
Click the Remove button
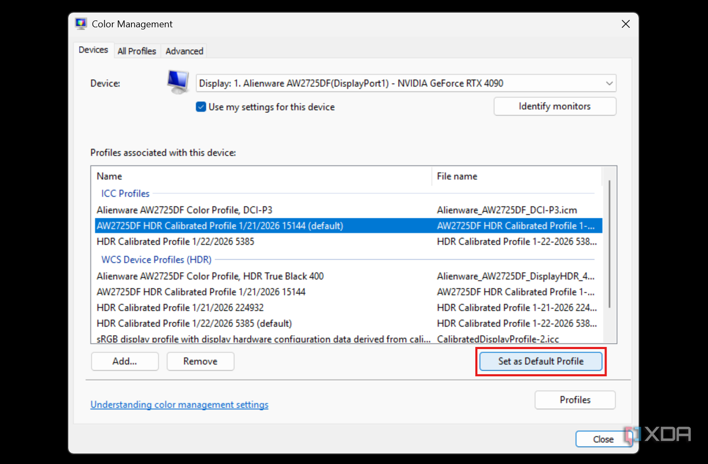click(200, 361)
